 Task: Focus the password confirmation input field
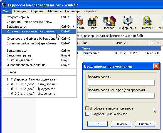click(x=121, y=96)
